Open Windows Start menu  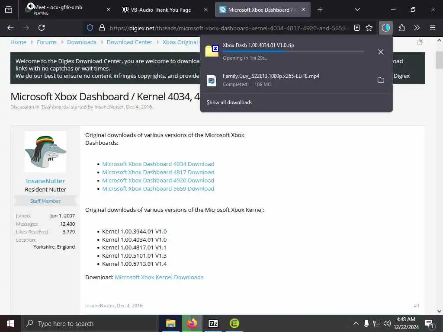(10, 323)
